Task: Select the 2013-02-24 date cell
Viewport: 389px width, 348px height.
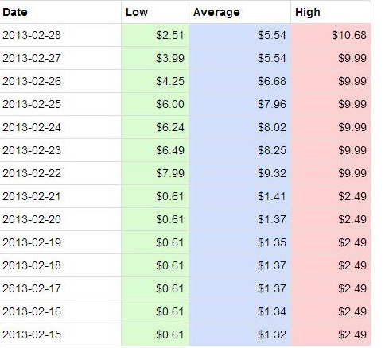Action: click(x=60, y=127)
